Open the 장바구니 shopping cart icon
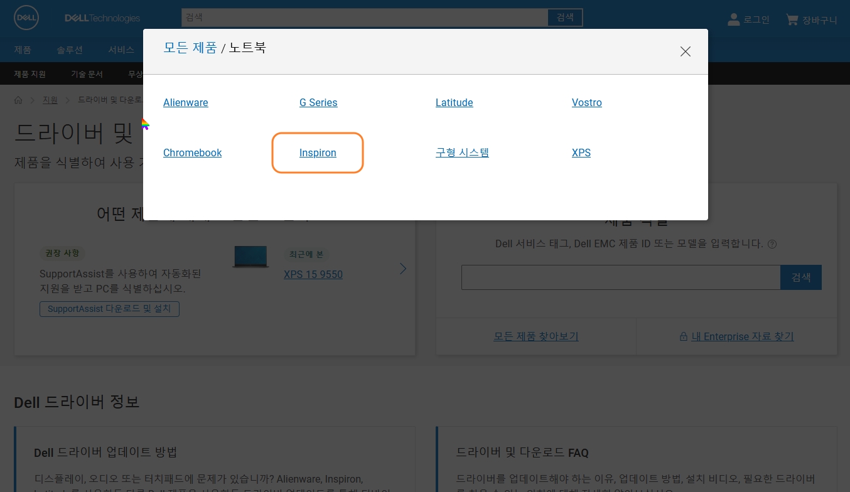Image resolution: width=850 pixels, height=492 pixels. click(792, 19)
